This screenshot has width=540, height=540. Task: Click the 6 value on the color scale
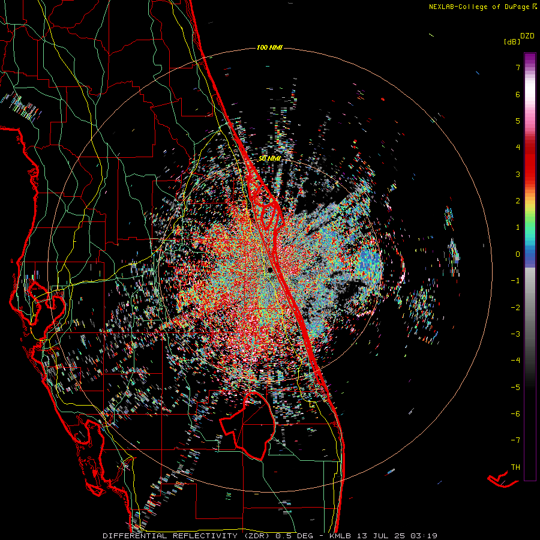(x=518, y=94)
